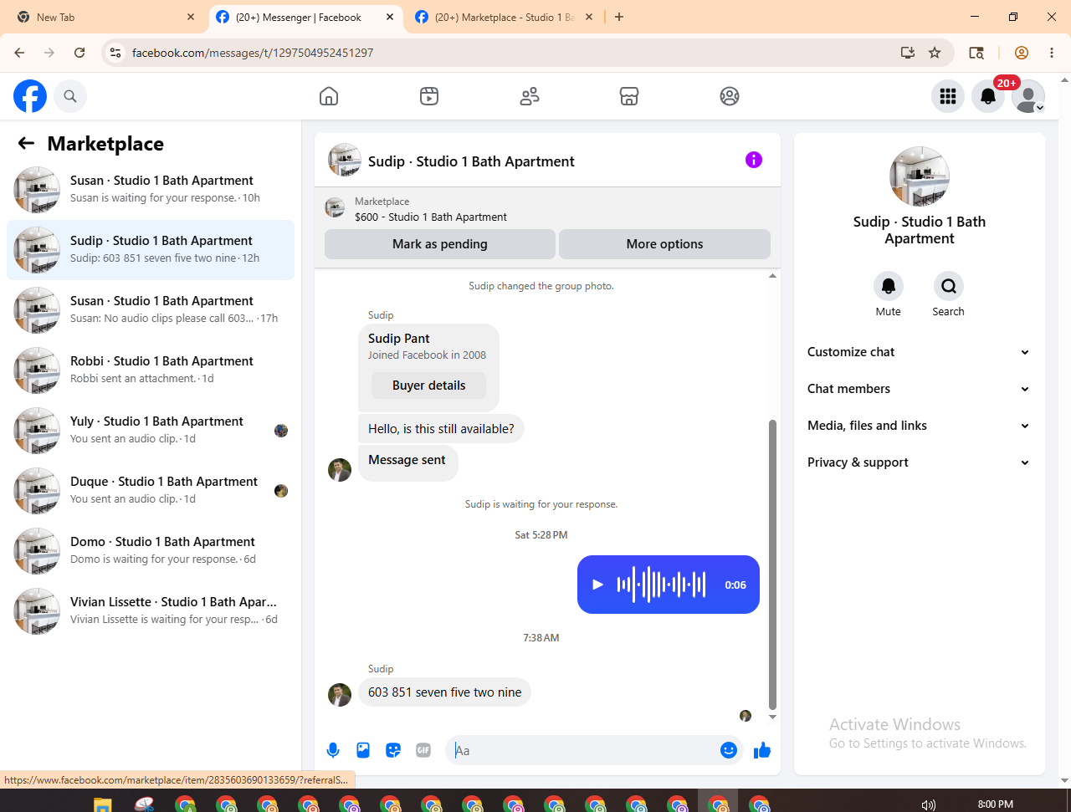Open the Facebook home logo

tap(30, 96)
